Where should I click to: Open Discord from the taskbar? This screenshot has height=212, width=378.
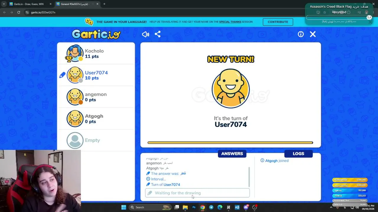coord(246,207)
